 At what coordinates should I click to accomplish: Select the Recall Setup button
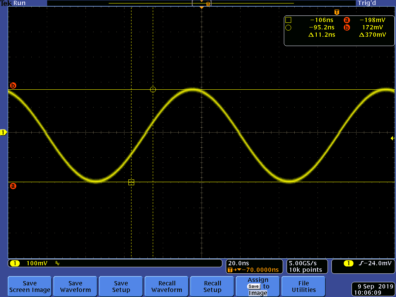pos(212,287)
